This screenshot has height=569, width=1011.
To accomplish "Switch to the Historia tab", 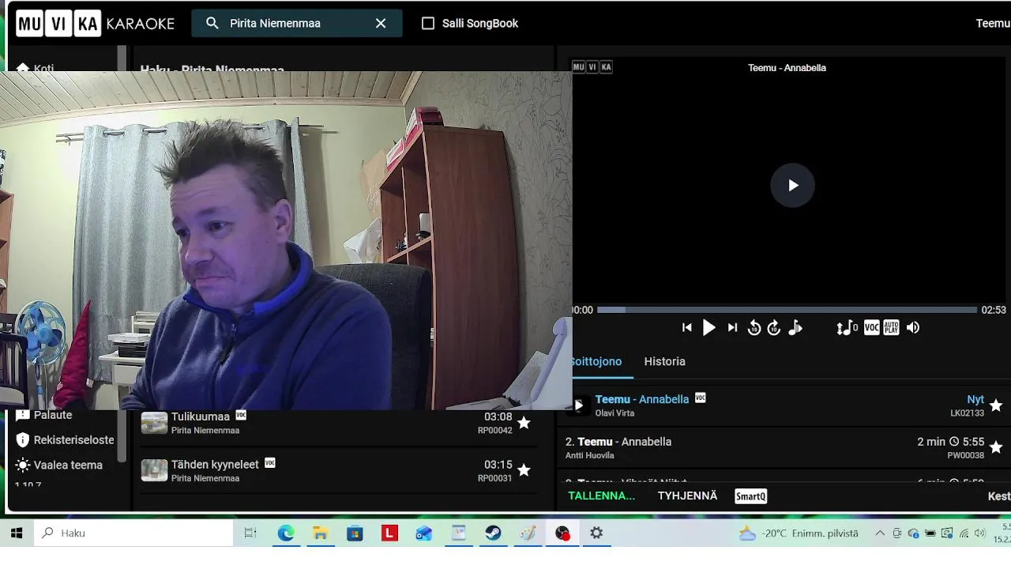I will (x=664, y=361).
